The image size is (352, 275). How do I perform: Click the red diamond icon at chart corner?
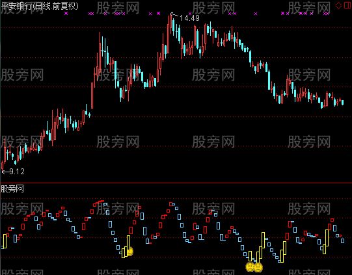(x=338, y=5)
